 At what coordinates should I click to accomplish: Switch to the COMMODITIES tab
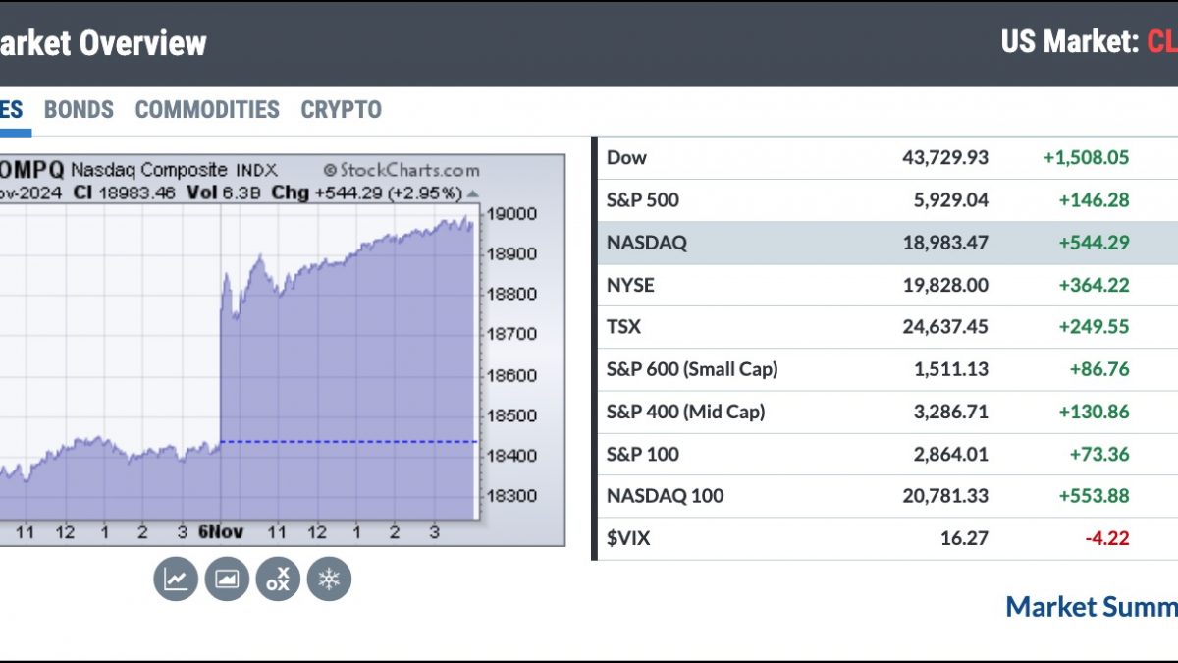(x=207, y=110)
